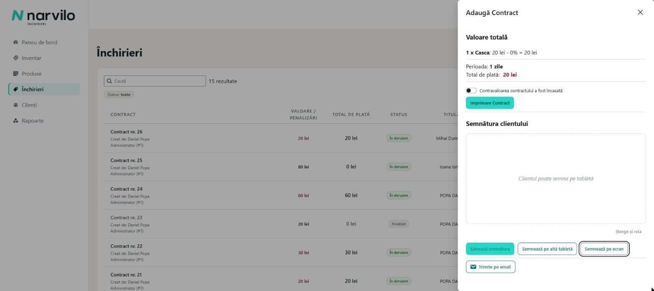The image size is (654, 291).
Task: Open Panou de bord menu item
Action: coord(44,42)
